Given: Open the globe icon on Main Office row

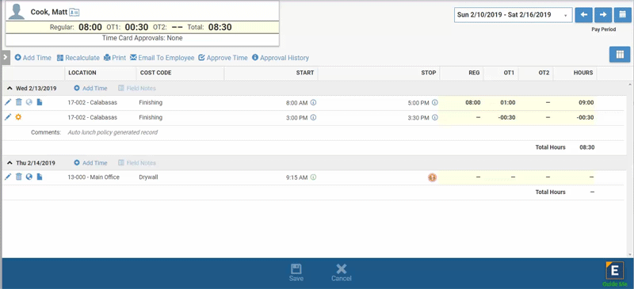Looking at the screenshot, I should click(29, 177).
